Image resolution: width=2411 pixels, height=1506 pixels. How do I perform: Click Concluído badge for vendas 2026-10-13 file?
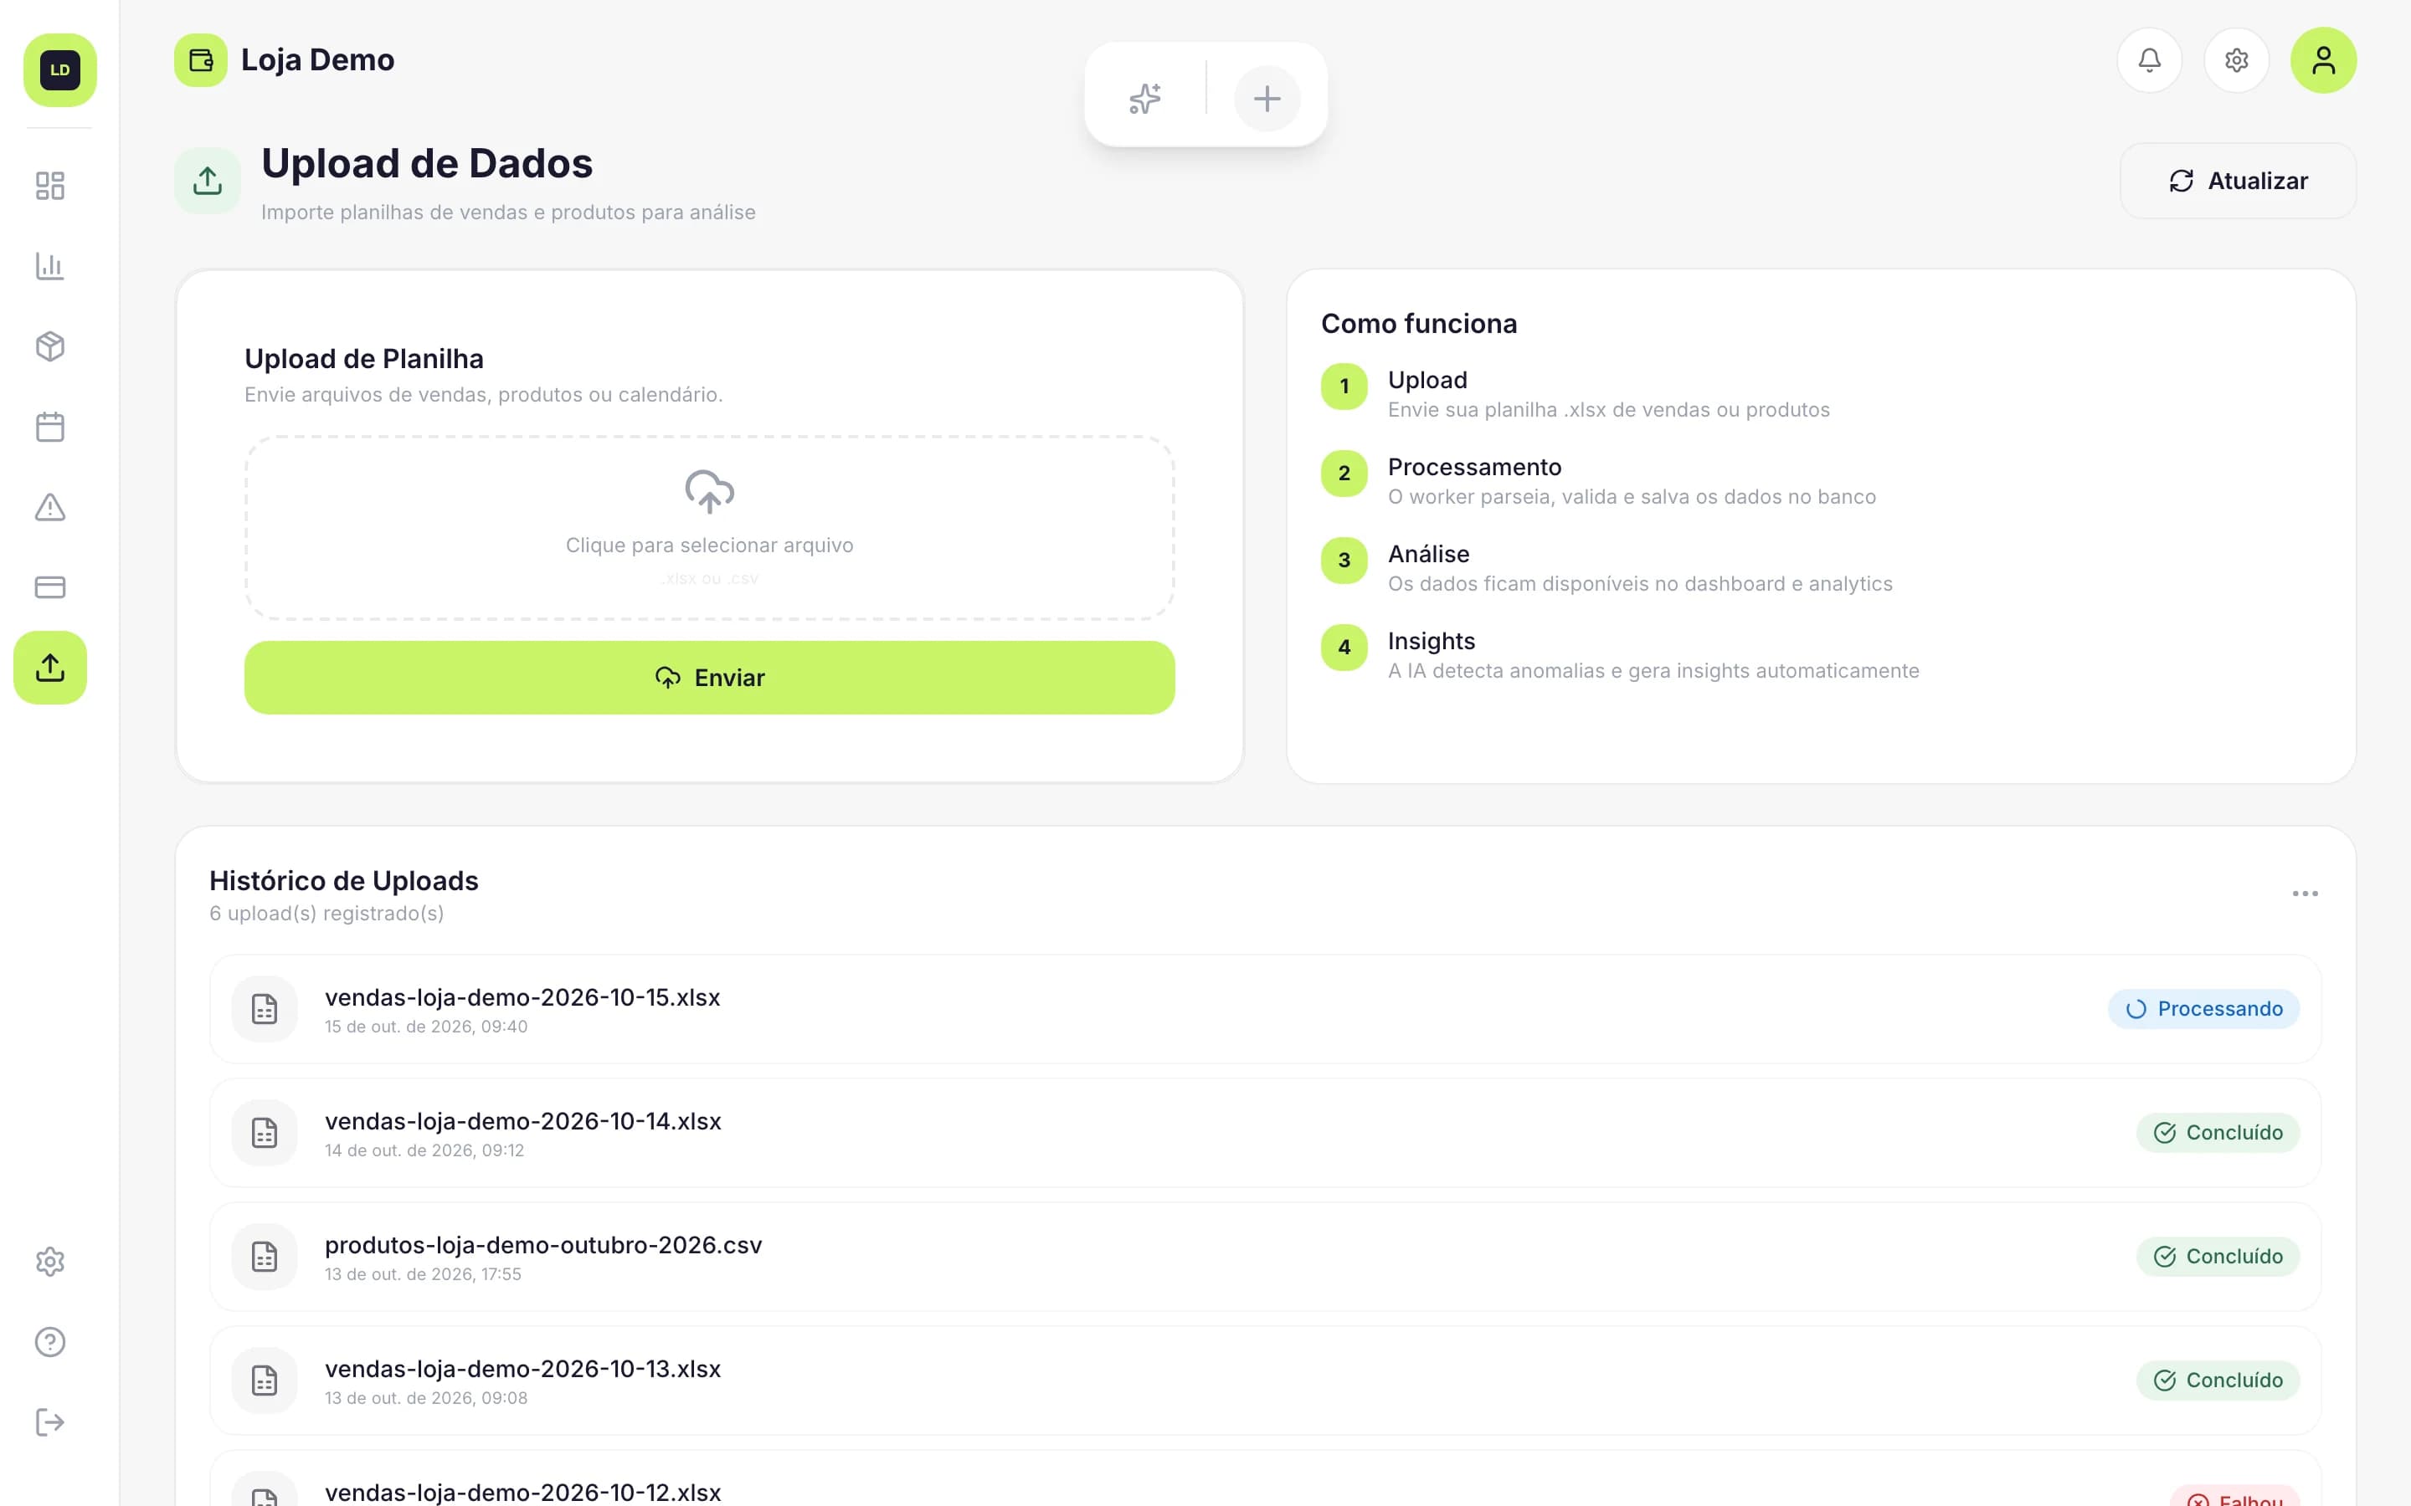(x=2218, y=1380)
